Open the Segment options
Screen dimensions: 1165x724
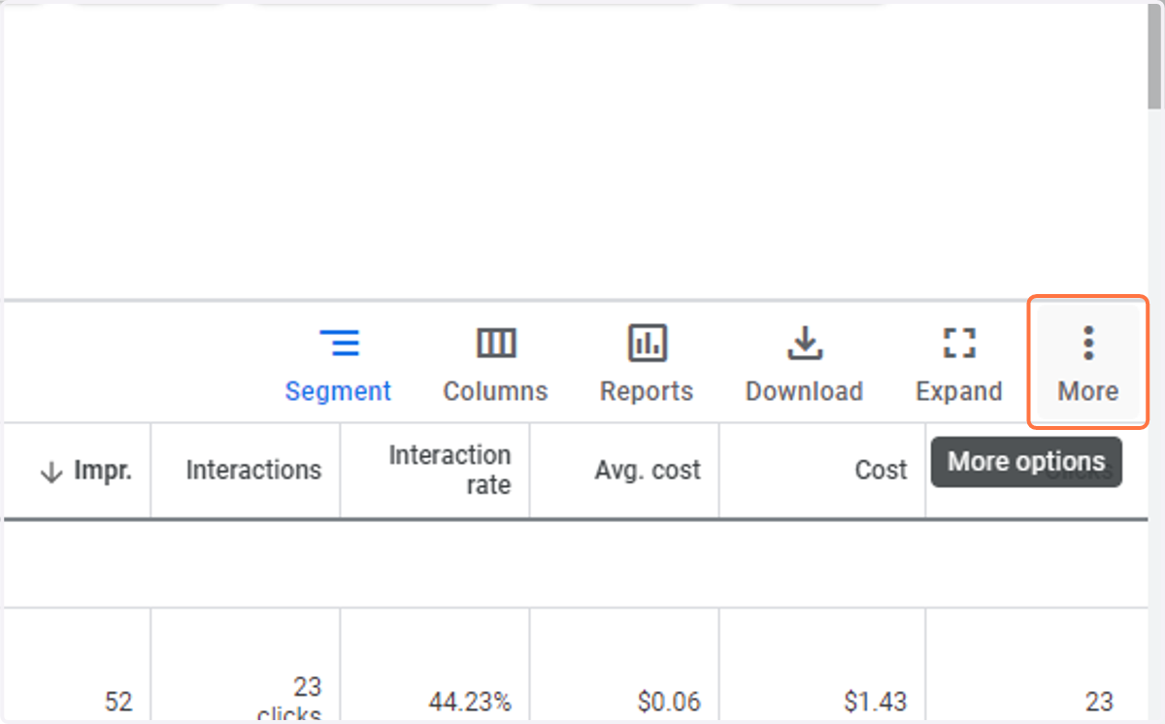pyautogui.click(x=338, y=366)
